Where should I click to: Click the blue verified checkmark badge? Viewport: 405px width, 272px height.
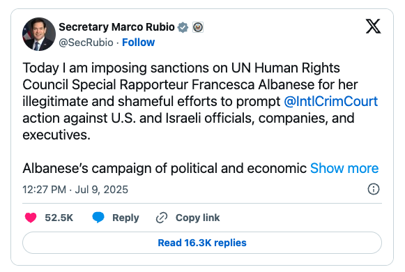click(183, 27)
